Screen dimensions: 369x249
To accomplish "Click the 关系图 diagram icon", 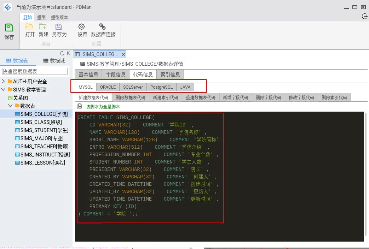I will click(10, 98).
